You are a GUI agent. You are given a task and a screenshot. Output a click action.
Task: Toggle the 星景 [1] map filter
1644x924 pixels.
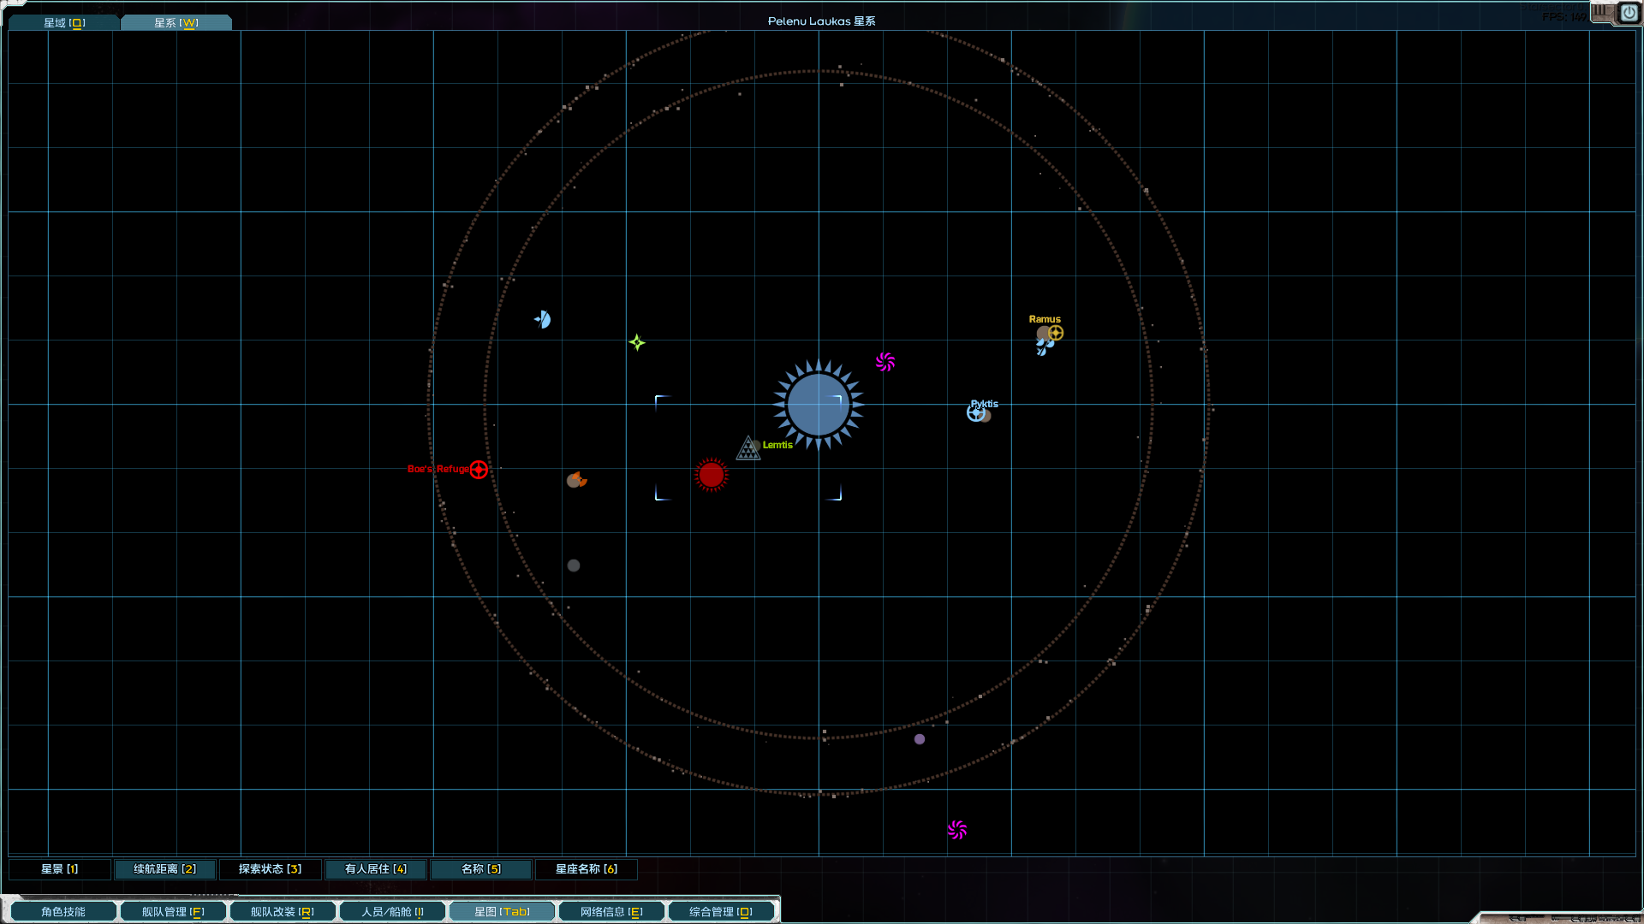[60, 869]
